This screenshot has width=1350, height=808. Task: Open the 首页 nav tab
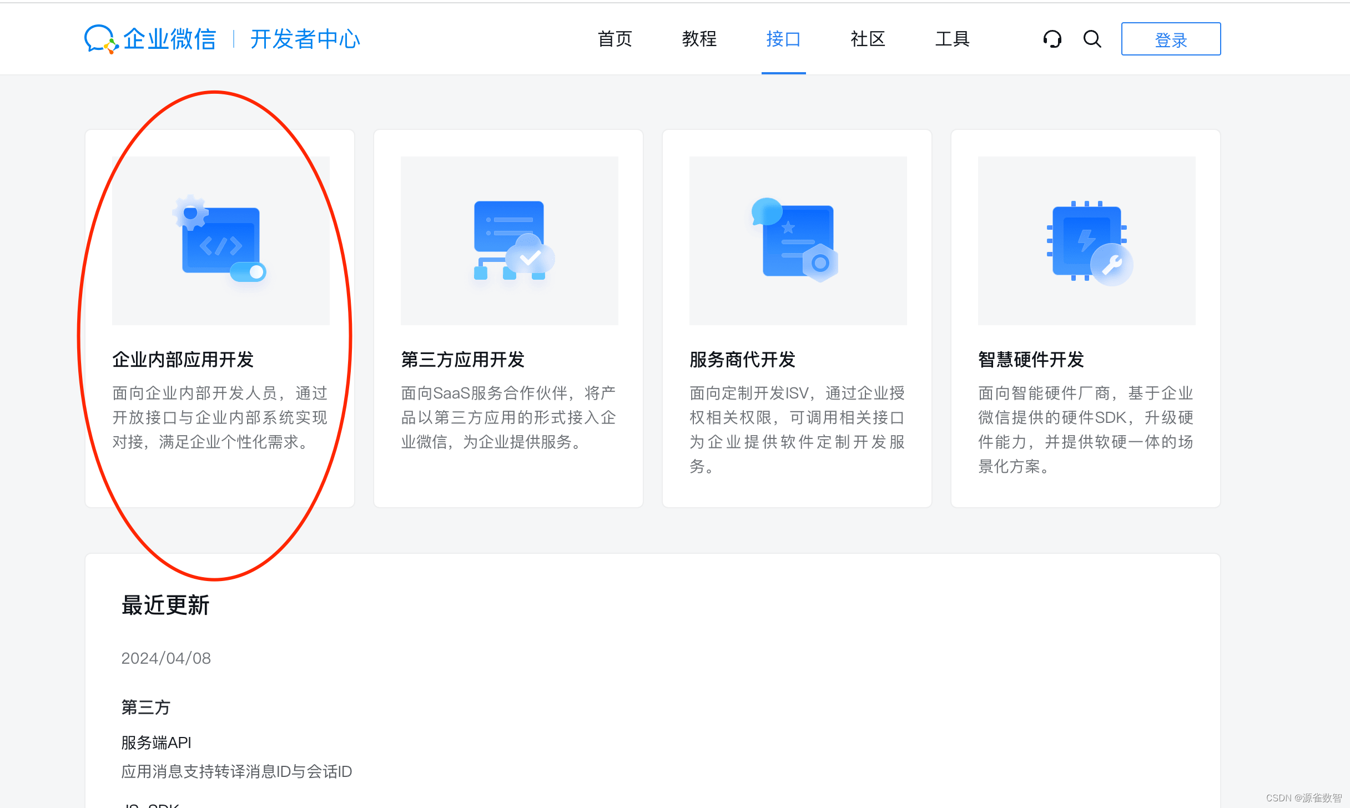click(614, 39)
